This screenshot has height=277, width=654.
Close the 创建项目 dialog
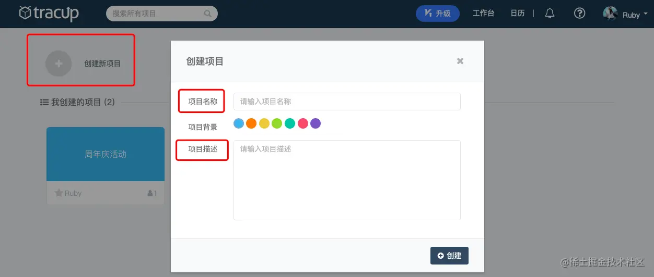click(460, 61)
